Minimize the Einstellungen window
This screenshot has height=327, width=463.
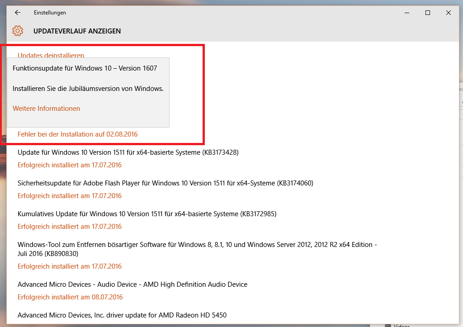pos(407,13)
